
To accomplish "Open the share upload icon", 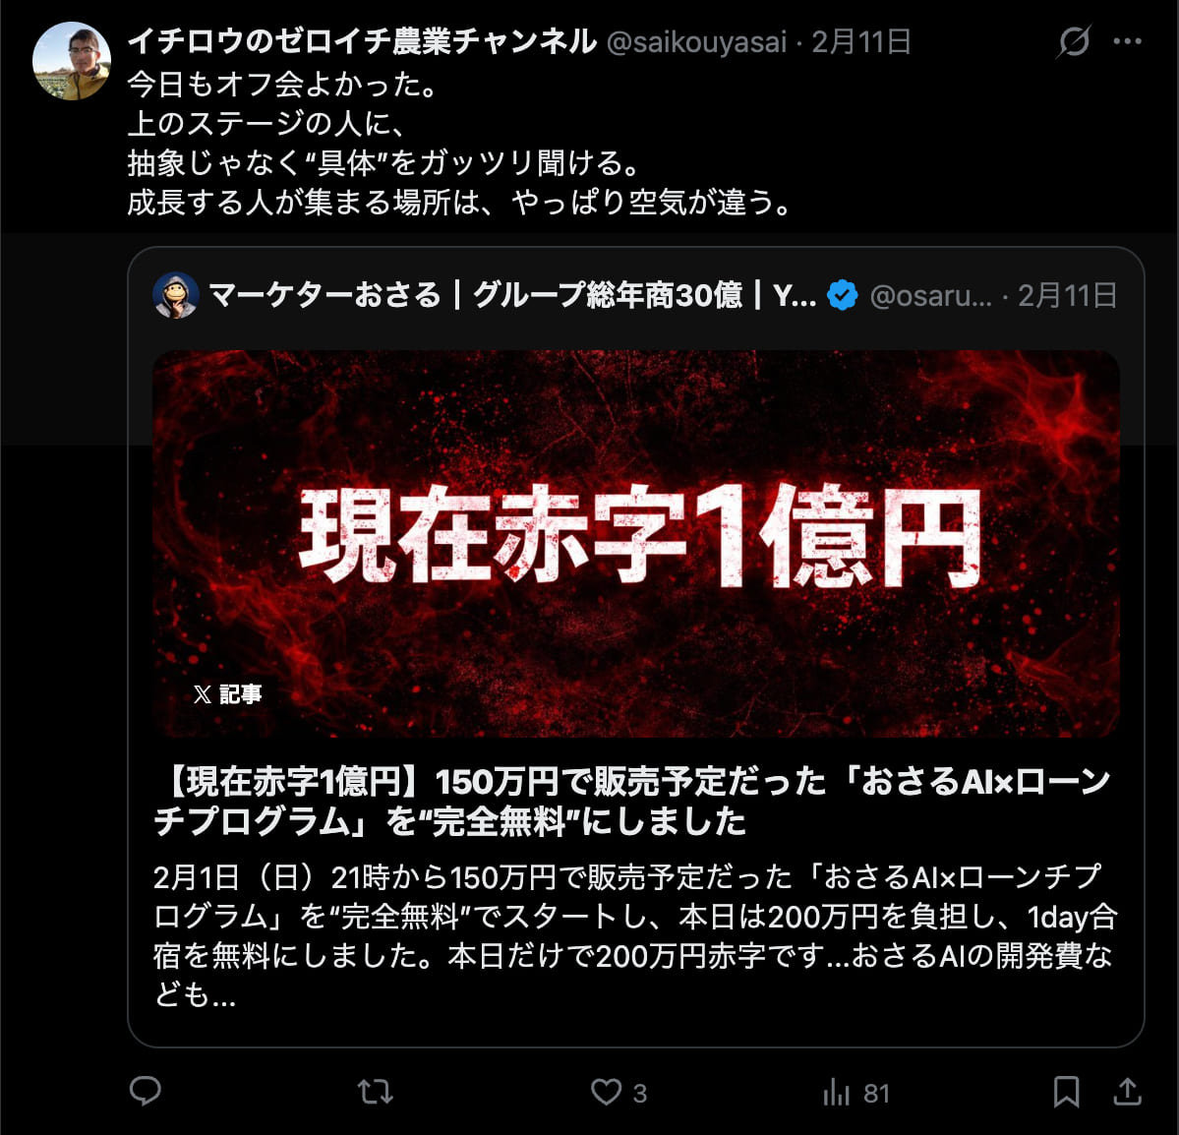I will [x=1127, y=1092].
